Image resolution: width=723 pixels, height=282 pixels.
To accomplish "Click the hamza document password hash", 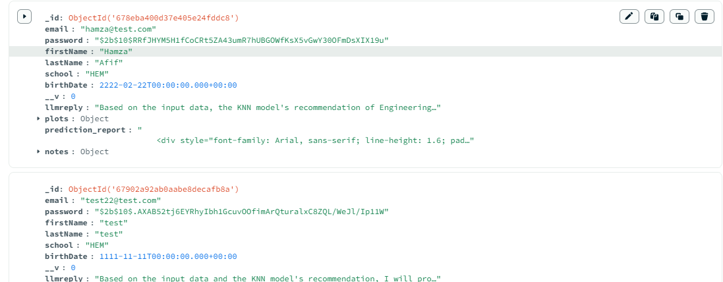I will click(x=242, y=41).
